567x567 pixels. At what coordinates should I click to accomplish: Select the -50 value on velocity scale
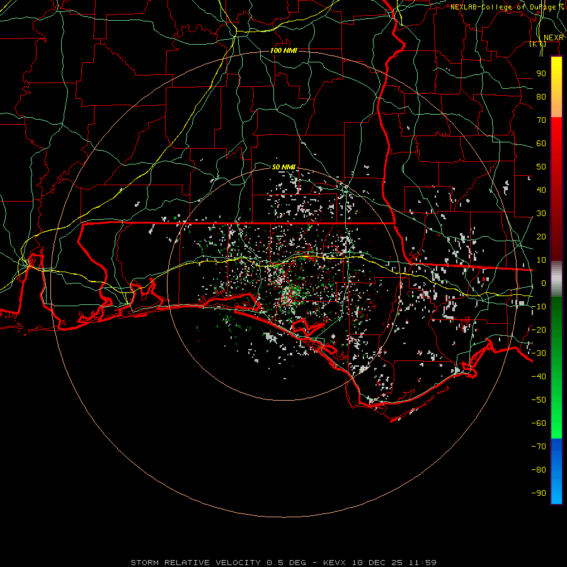tap(539, 400)
